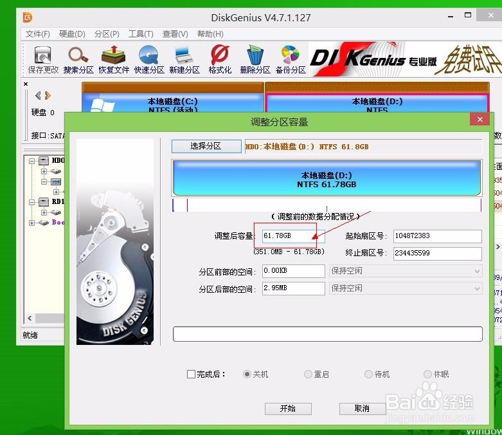Screen dimensions: 502x435
Task: Open the 分区后部的空间 保持空闲 dropdown
Action: coord(406,288)
